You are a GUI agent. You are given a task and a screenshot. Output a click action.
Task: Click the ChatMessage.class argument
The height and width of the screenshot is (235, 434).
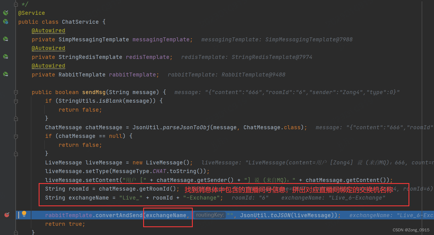tap(272, 127)
